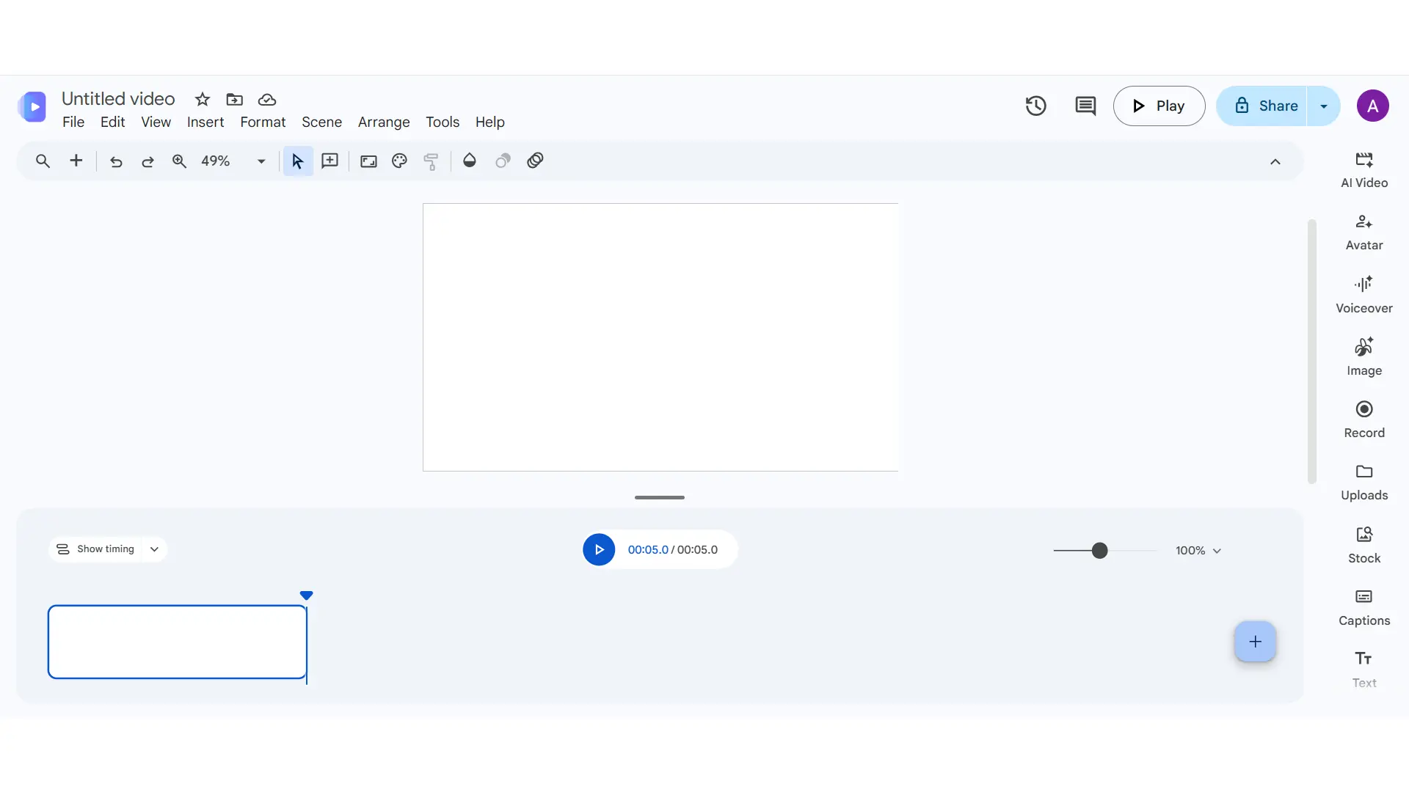
Task: Select the first scene thumbnail in timeline
Action: (x=178, y=642)
